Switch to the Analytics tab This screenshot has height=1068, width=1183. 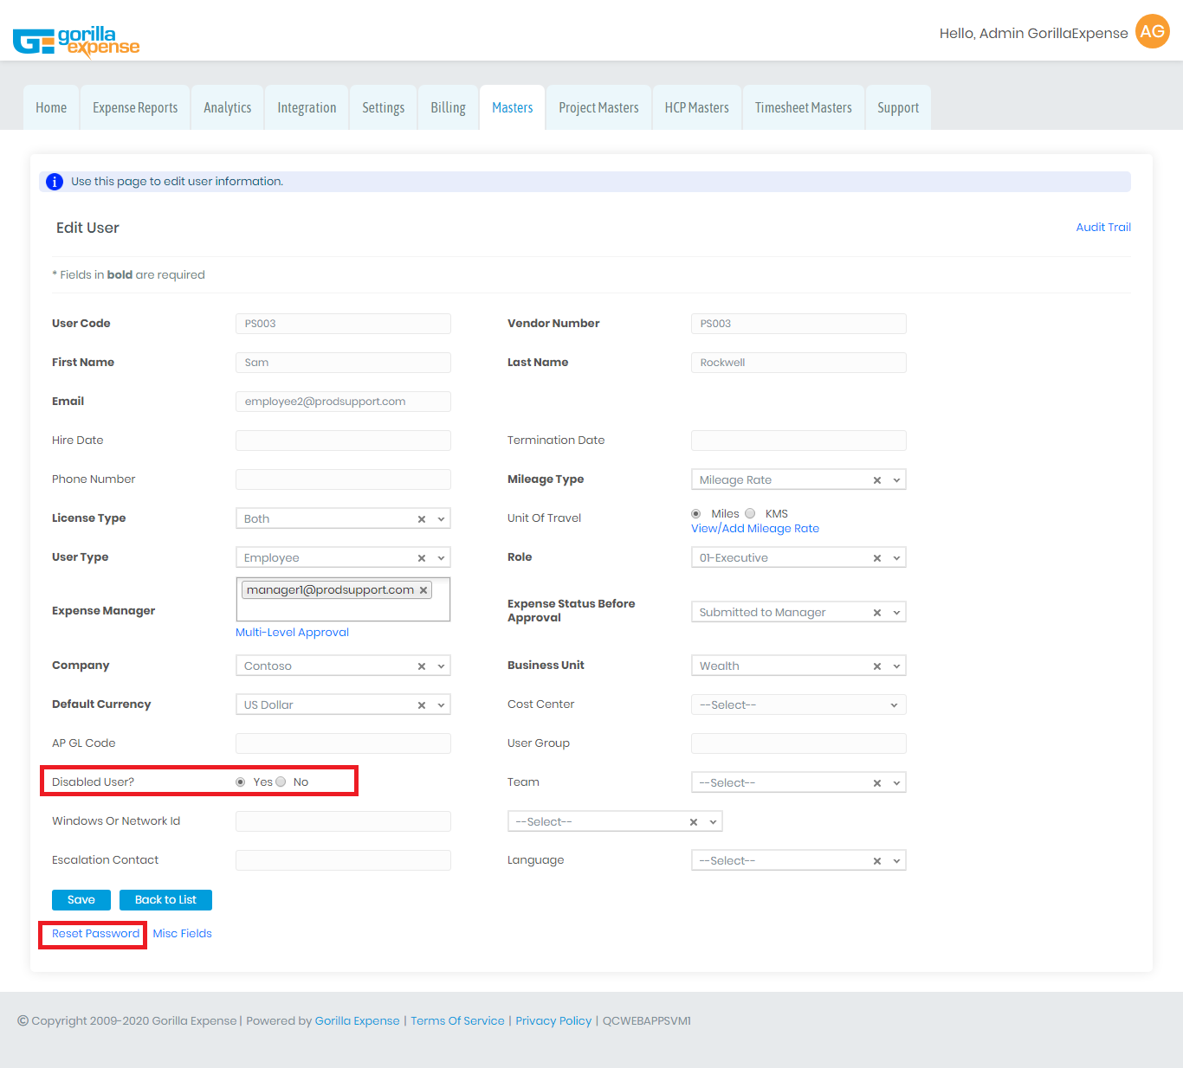pyautogui.click(x=228, y=107)
